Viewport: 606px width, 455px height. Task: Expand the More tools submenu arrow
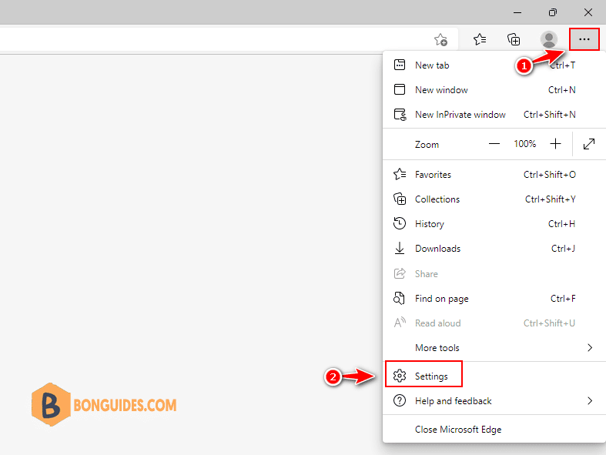pos(590,347)
